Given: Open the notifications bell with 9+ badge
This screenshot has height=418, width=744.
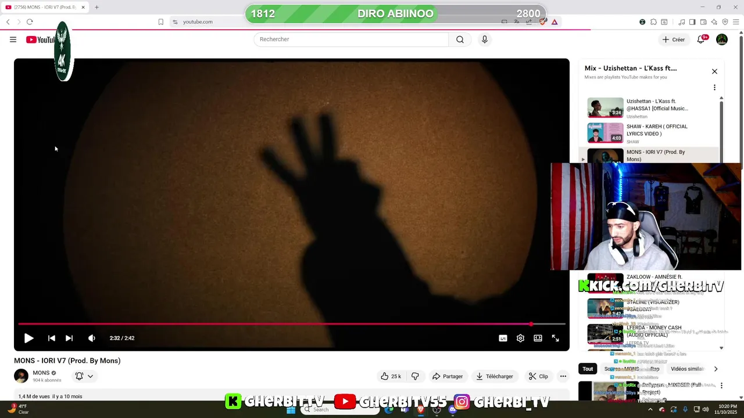Looking at the screenshot, I should pyautogui.click(x=702, y=39).
